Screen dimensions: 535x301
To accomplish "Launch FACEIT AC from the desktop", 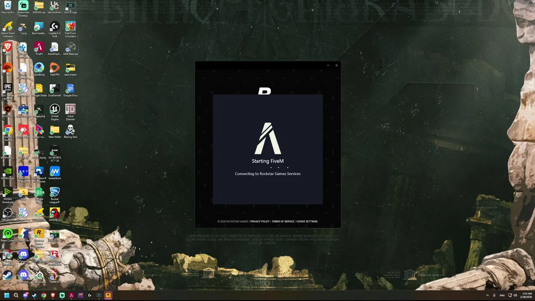I will [x=8, y=111].
